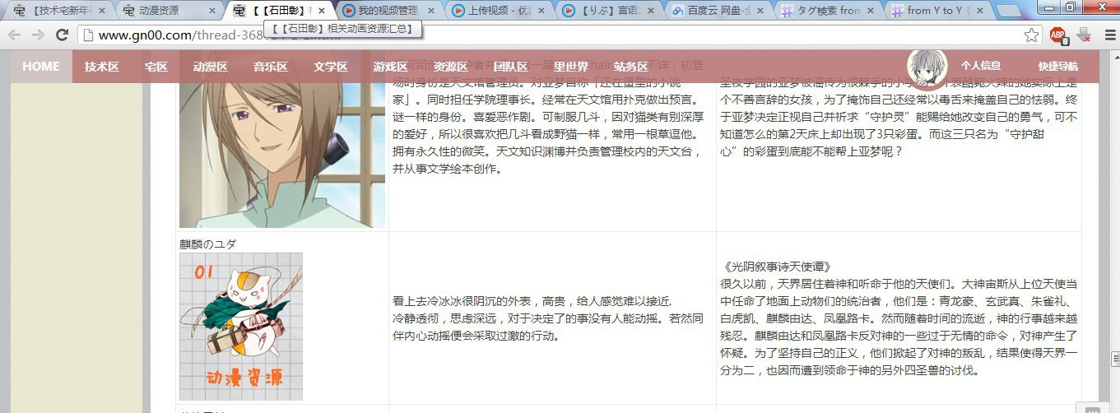
Task: Open the 资源区 section
Action: click(450, 67)
